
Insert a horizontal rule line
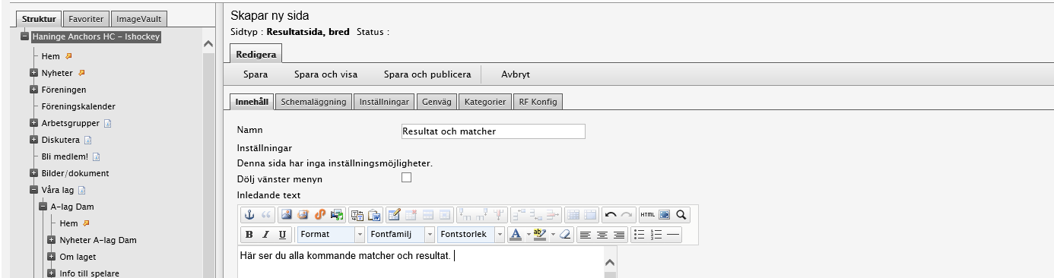coord(673,235)
